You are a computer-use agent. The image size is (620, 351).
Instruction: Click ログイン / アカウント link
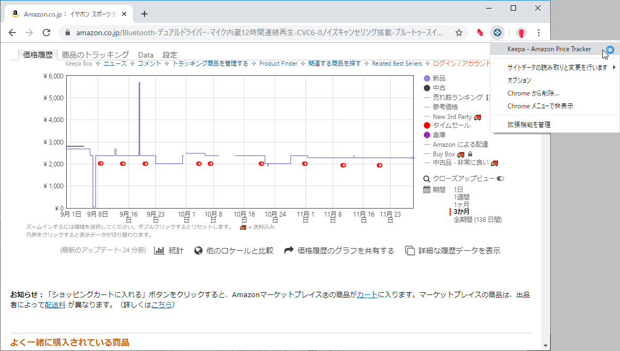(x=462, y=63)
